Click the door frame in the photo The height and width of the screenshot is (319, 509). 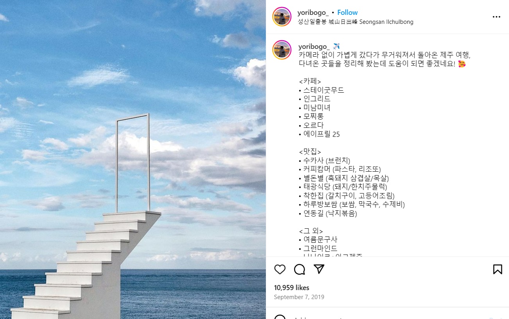coord(133,163)
